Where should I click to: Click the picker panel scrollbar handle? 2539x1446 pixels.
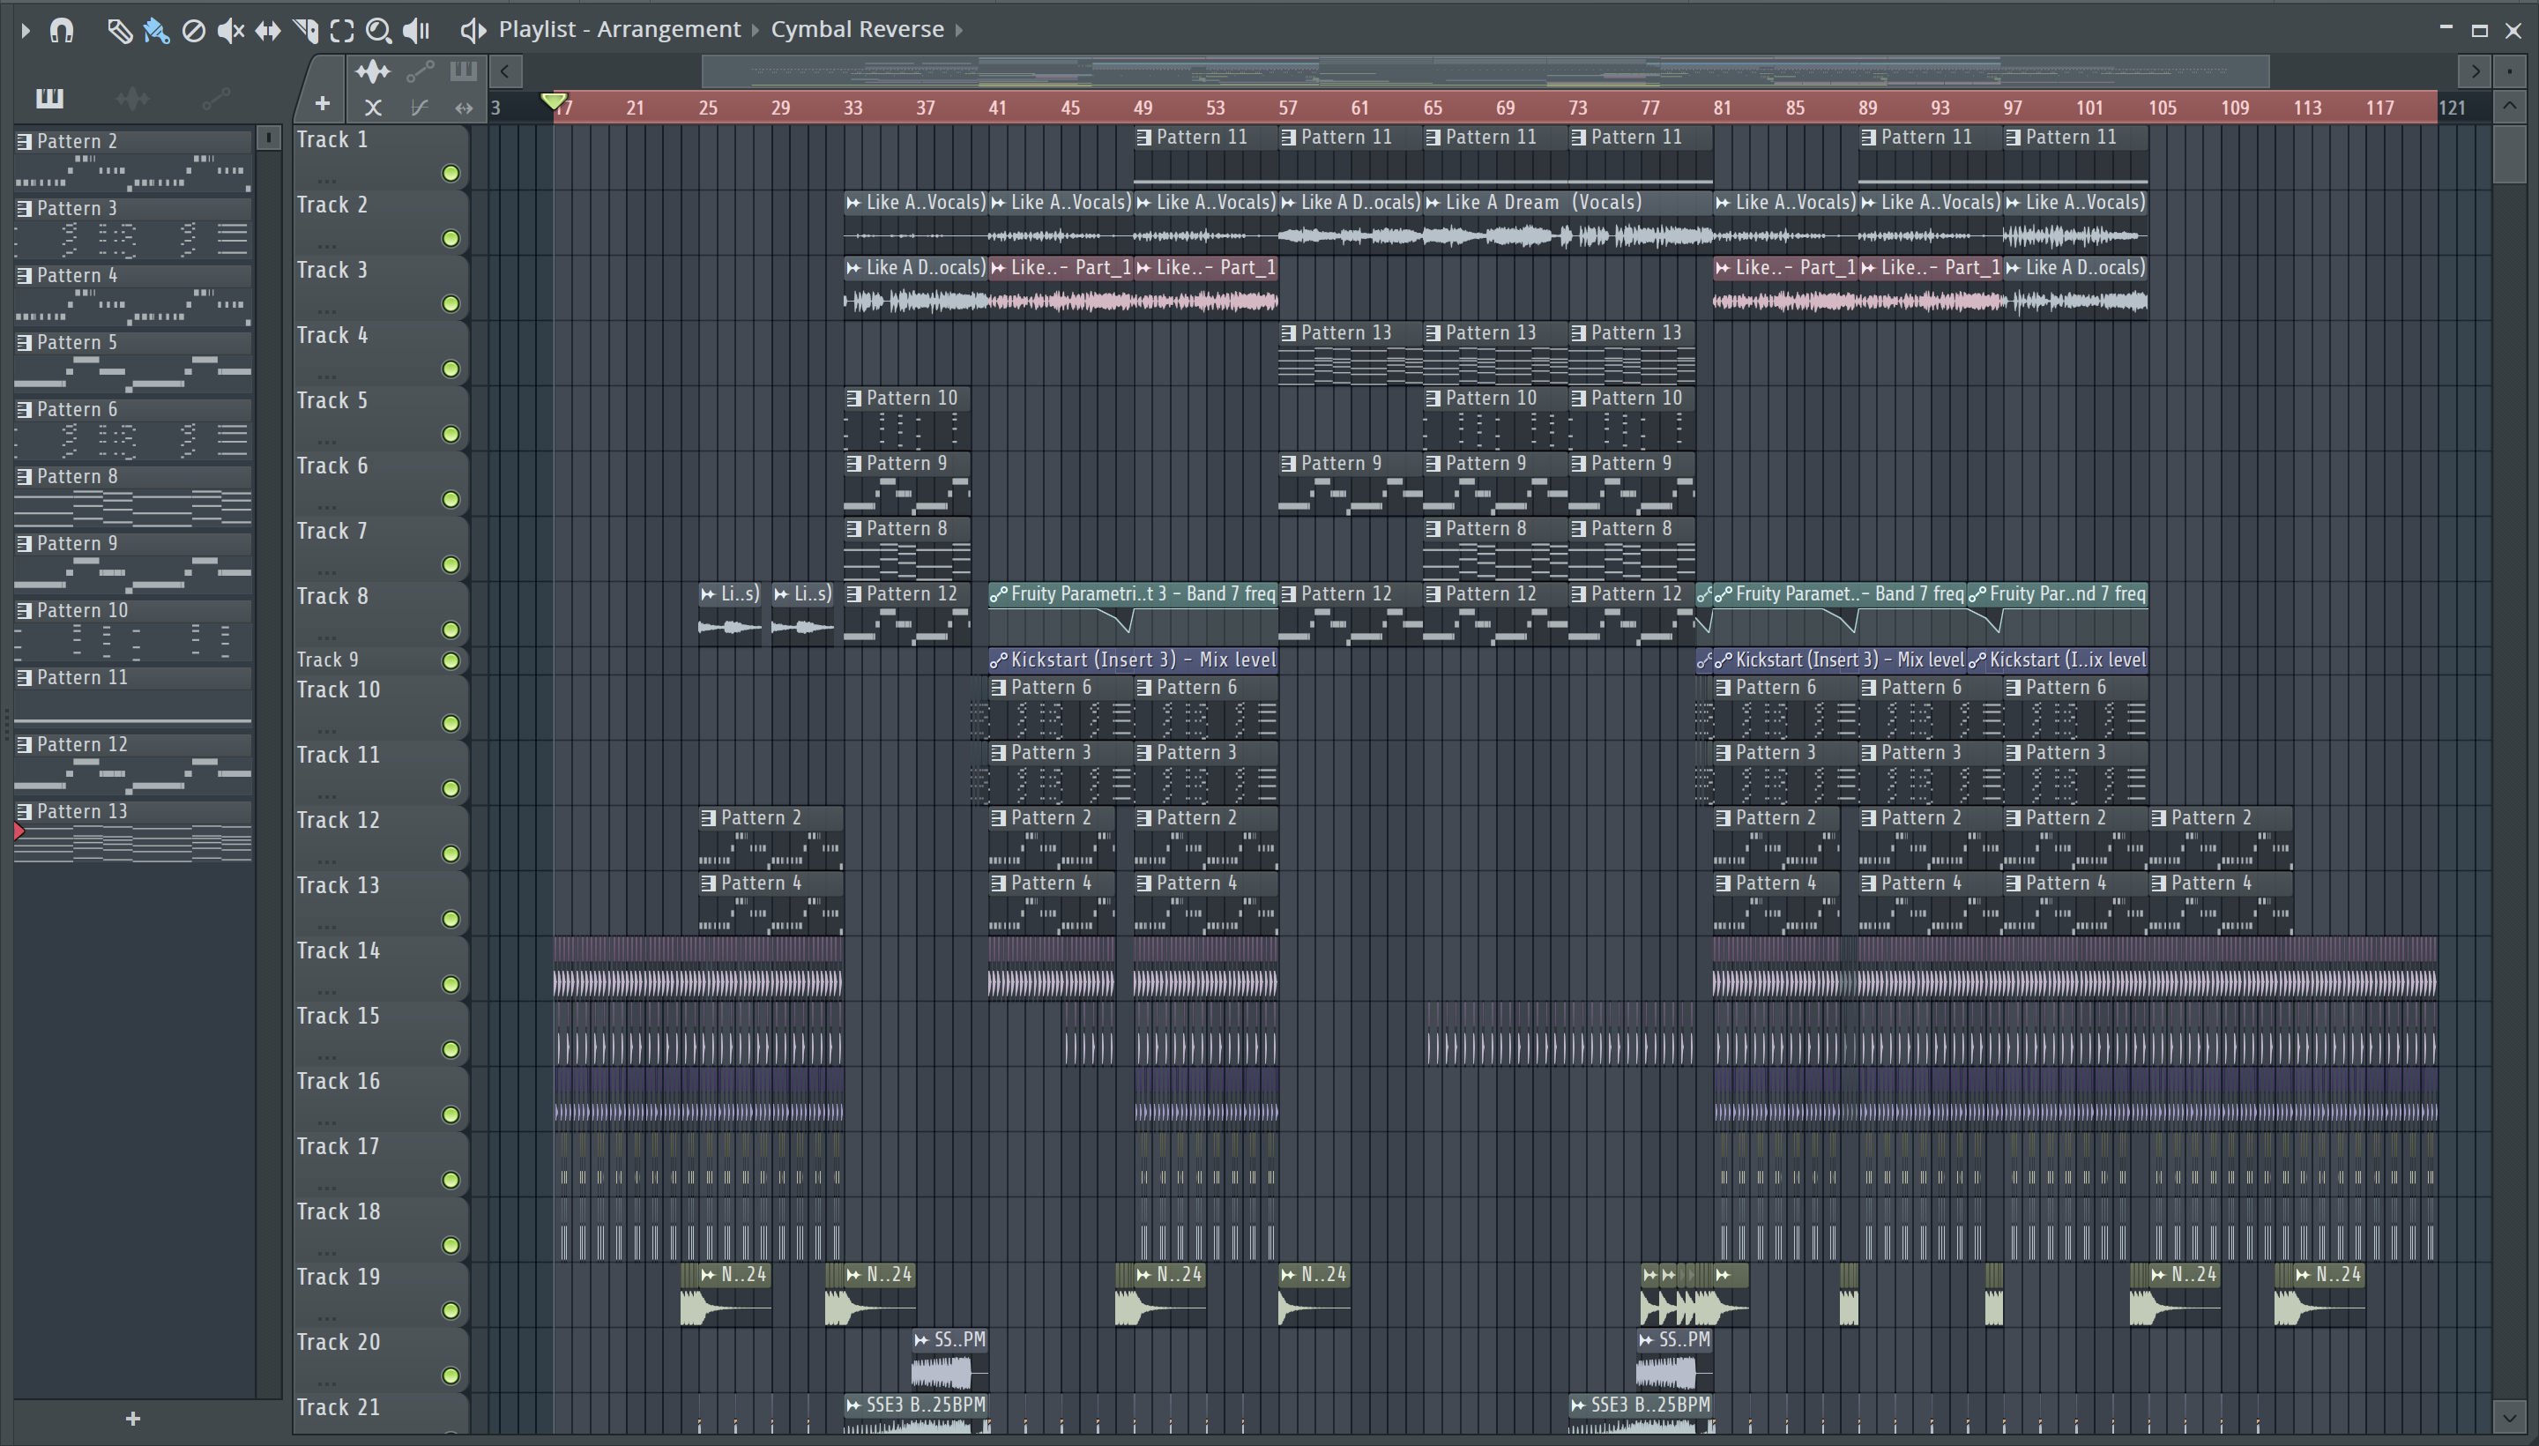click(x=268, y=138)
